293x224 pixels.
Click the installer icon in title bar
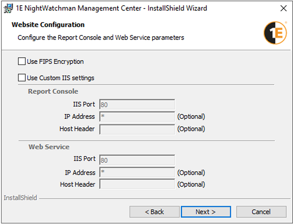[8, 8]
